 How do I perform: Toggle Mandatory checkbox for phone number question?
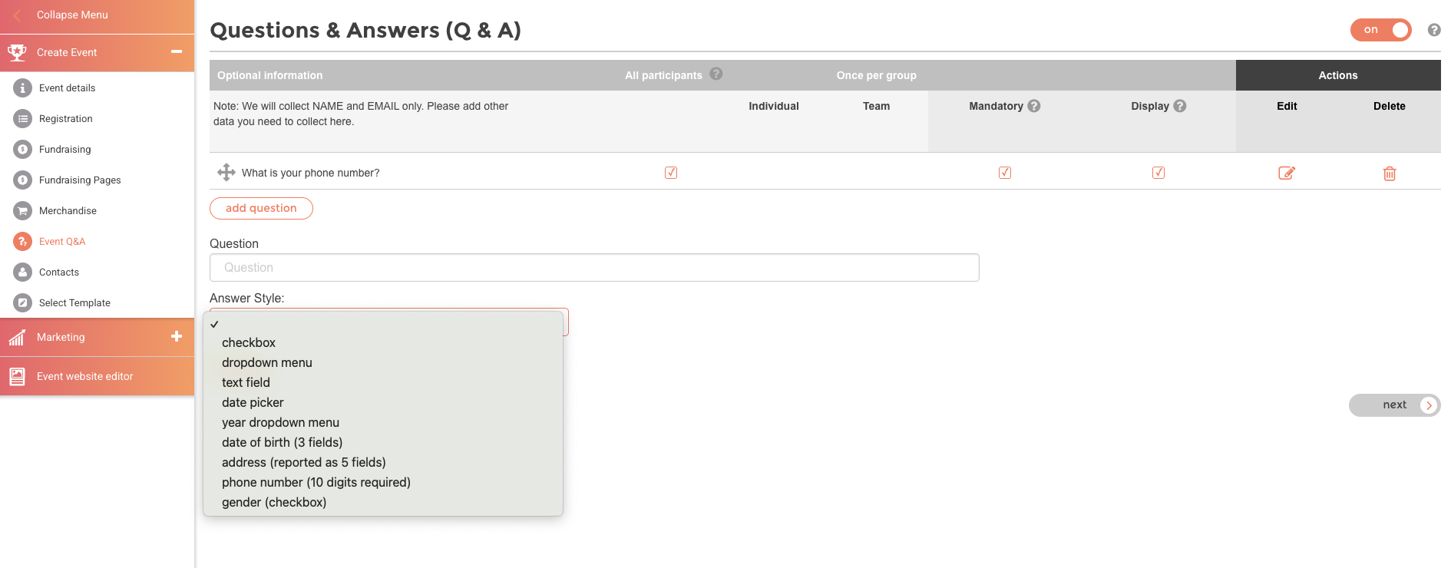[1005, 173]
